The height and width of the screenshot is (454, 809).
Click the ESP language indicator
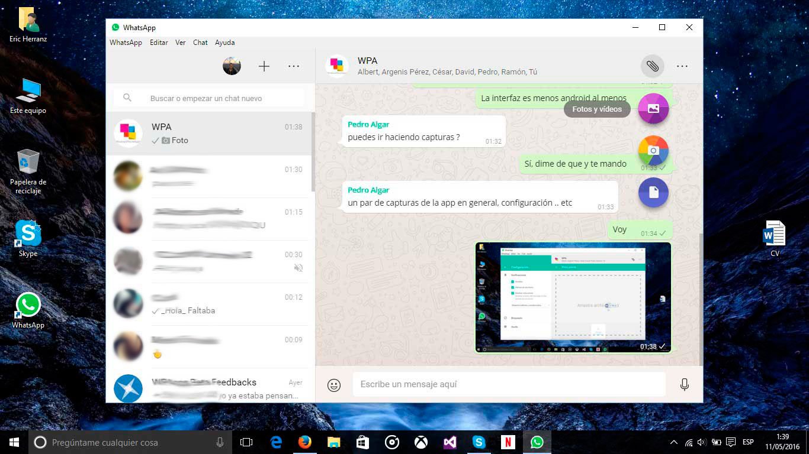[x=748, y=442]
